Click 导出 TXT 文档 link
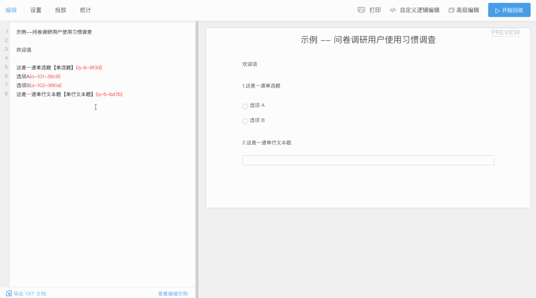536x298 pixels. point(30,294)
